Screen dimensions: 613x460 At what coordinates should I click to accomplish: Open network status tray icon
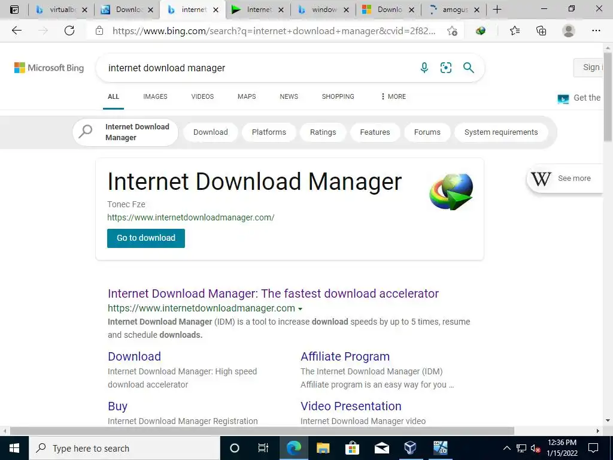[x=521, y=448]
